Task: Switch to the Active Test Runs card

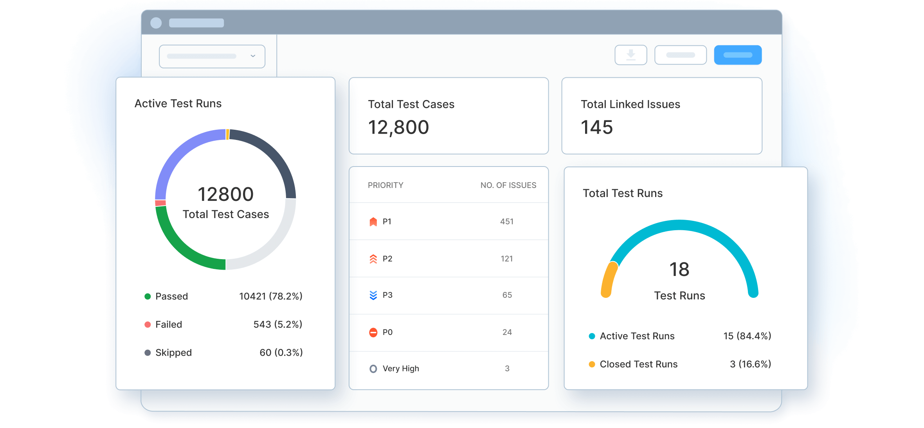Action: (x=178, y=103)
